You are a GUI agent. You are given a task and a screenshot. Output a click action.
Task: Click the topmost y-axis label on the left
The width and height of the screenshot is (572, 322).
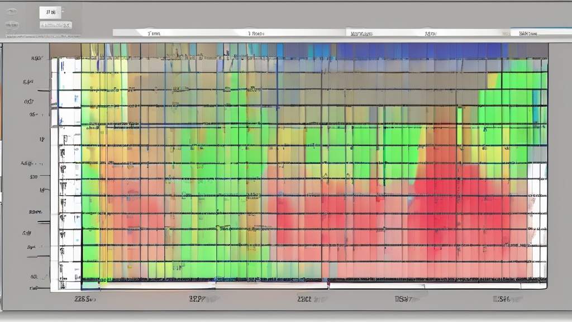tap(37, 58)
